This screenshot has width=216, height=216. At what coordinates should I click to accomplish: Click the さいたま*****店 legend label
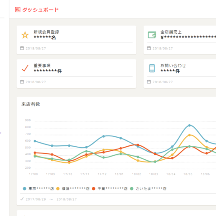(151, 189)
